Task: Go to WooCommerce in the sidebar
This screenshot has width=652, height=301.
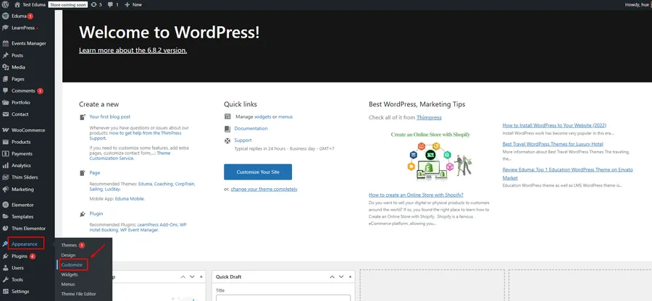Action: [x=28, y=130]
